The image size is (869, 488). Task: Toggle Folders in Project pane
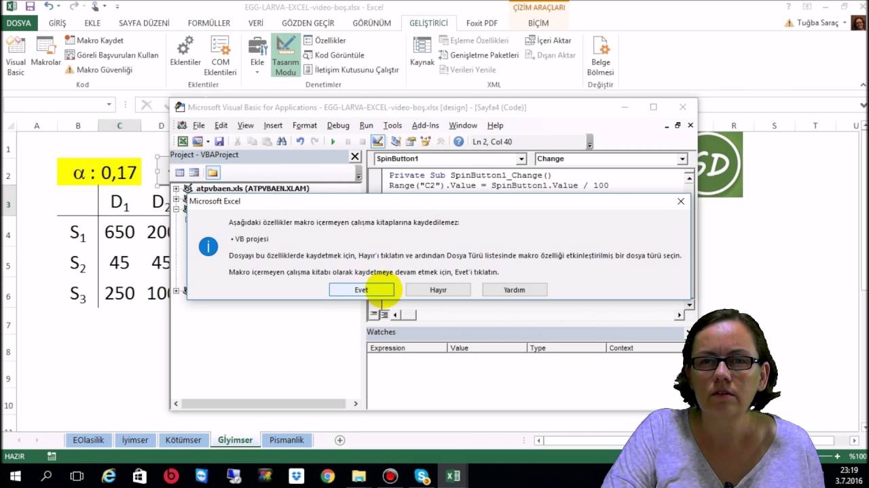pos(212,173)
